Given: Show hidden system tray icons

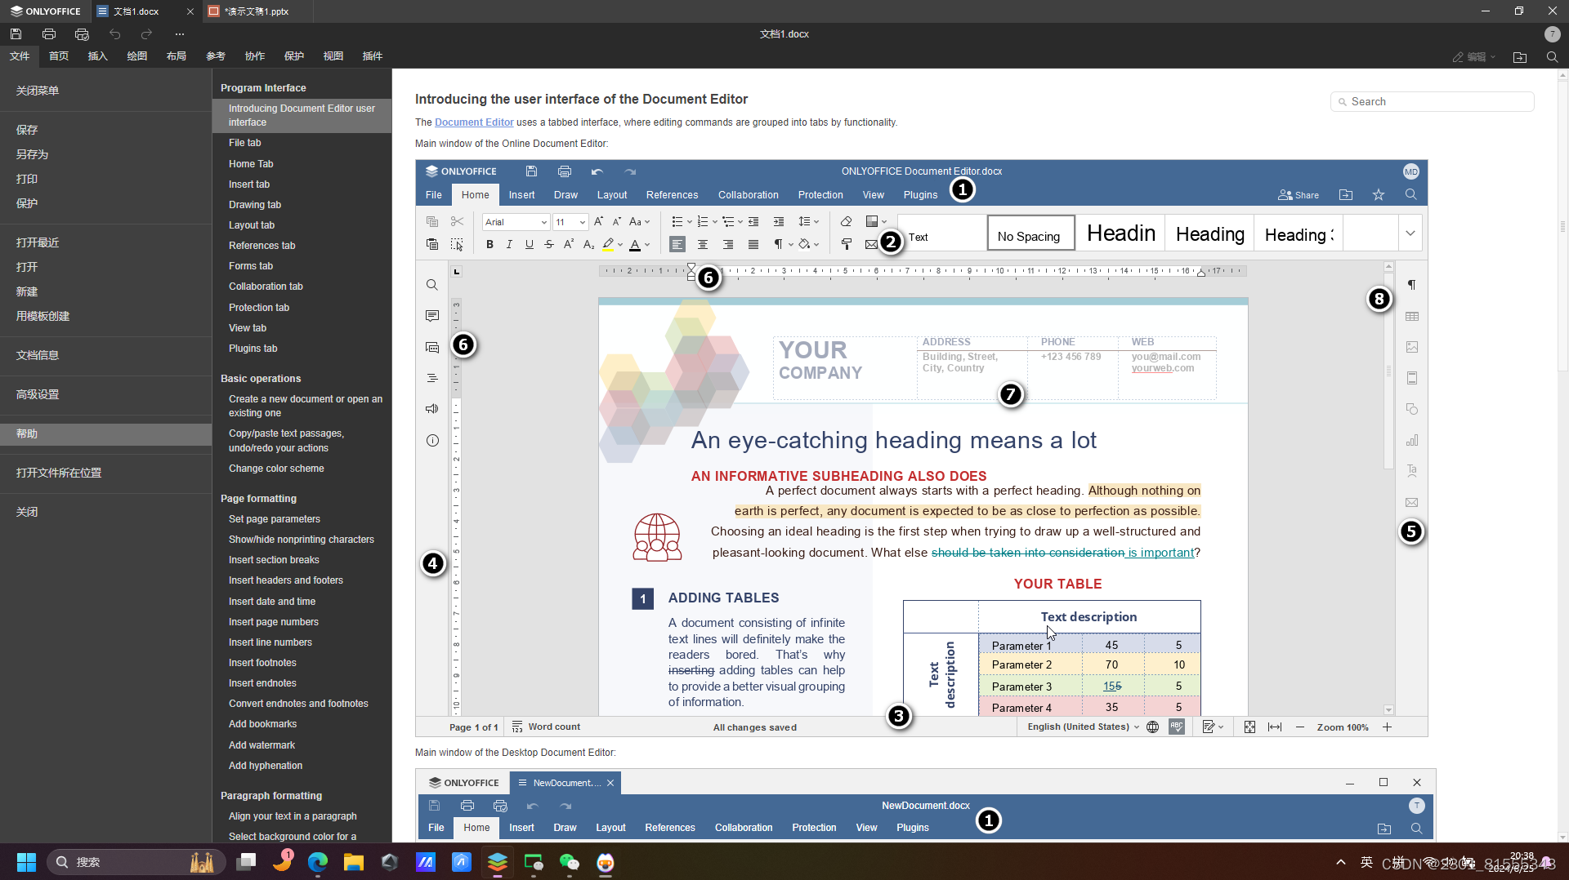Looking at the screenshot, I should point(1341,862).
